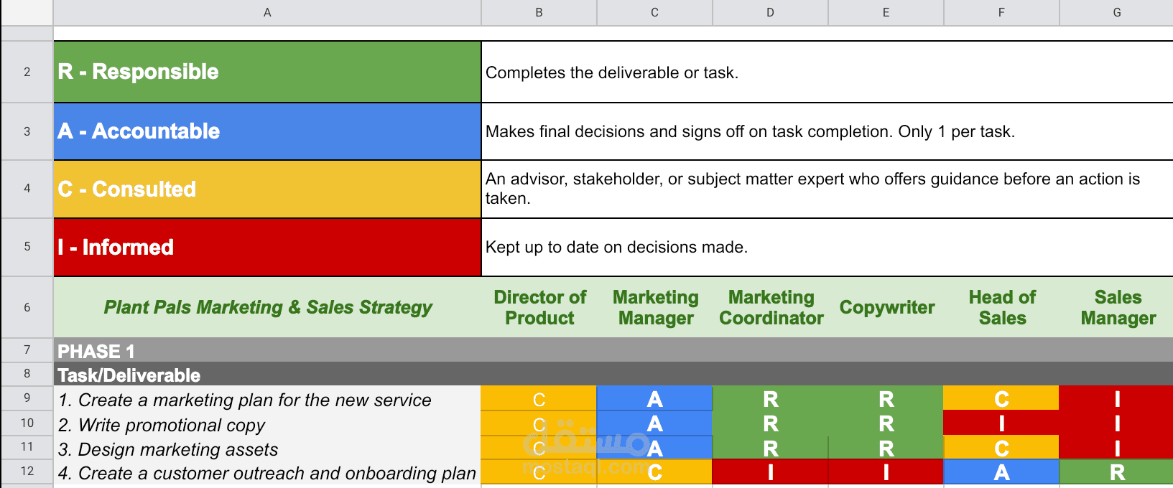Select the 'Plant Pals Marketing & Sales Strategy' cell

(267, 307)
